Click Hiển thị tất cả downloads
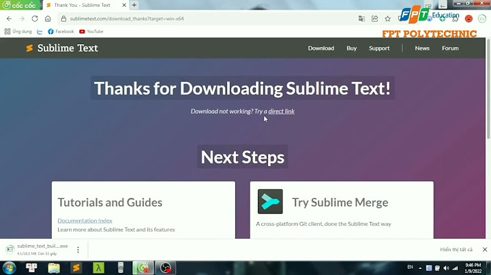Viewport: 491px width, 275px height. (x=456, y=249)
